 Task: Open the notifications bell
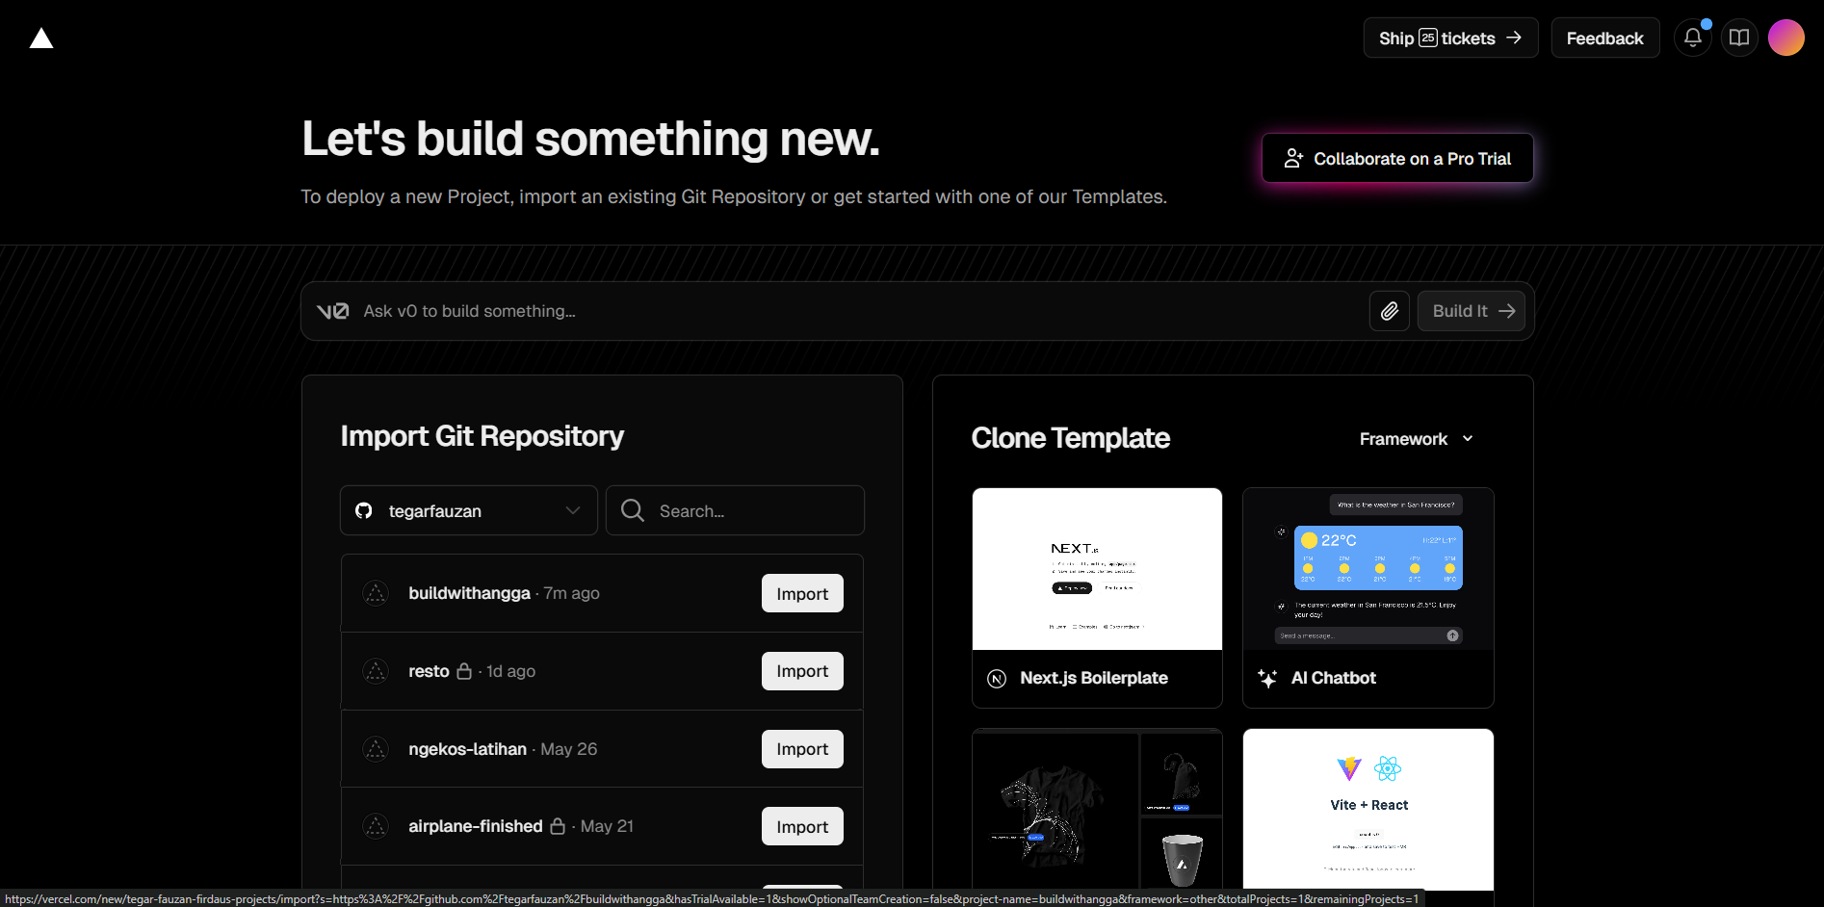(x=1693, y=38)
